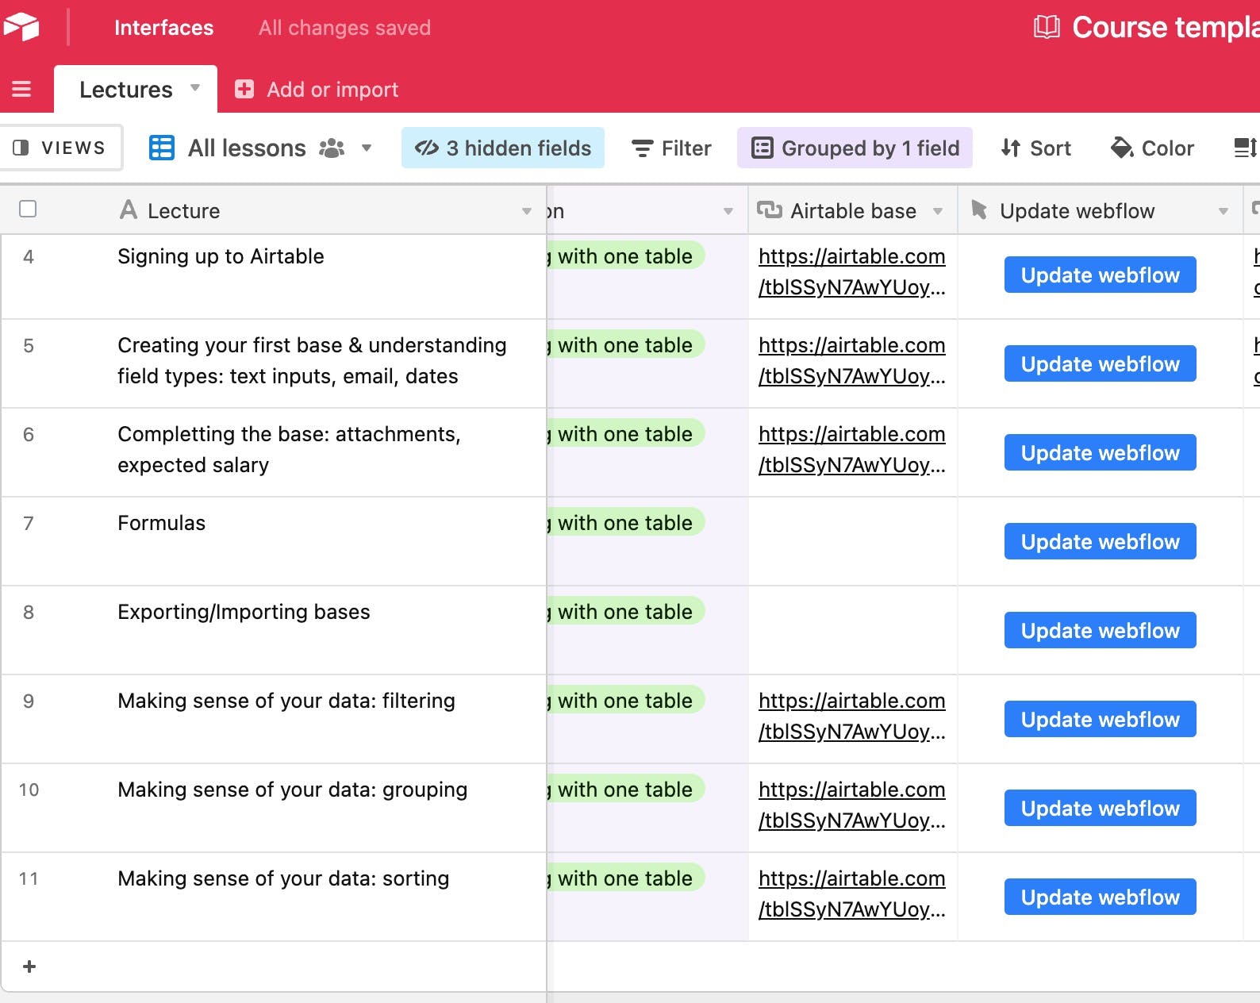Open Interfaces
The image size is (1260, 1003).
(x=163, y=28)
